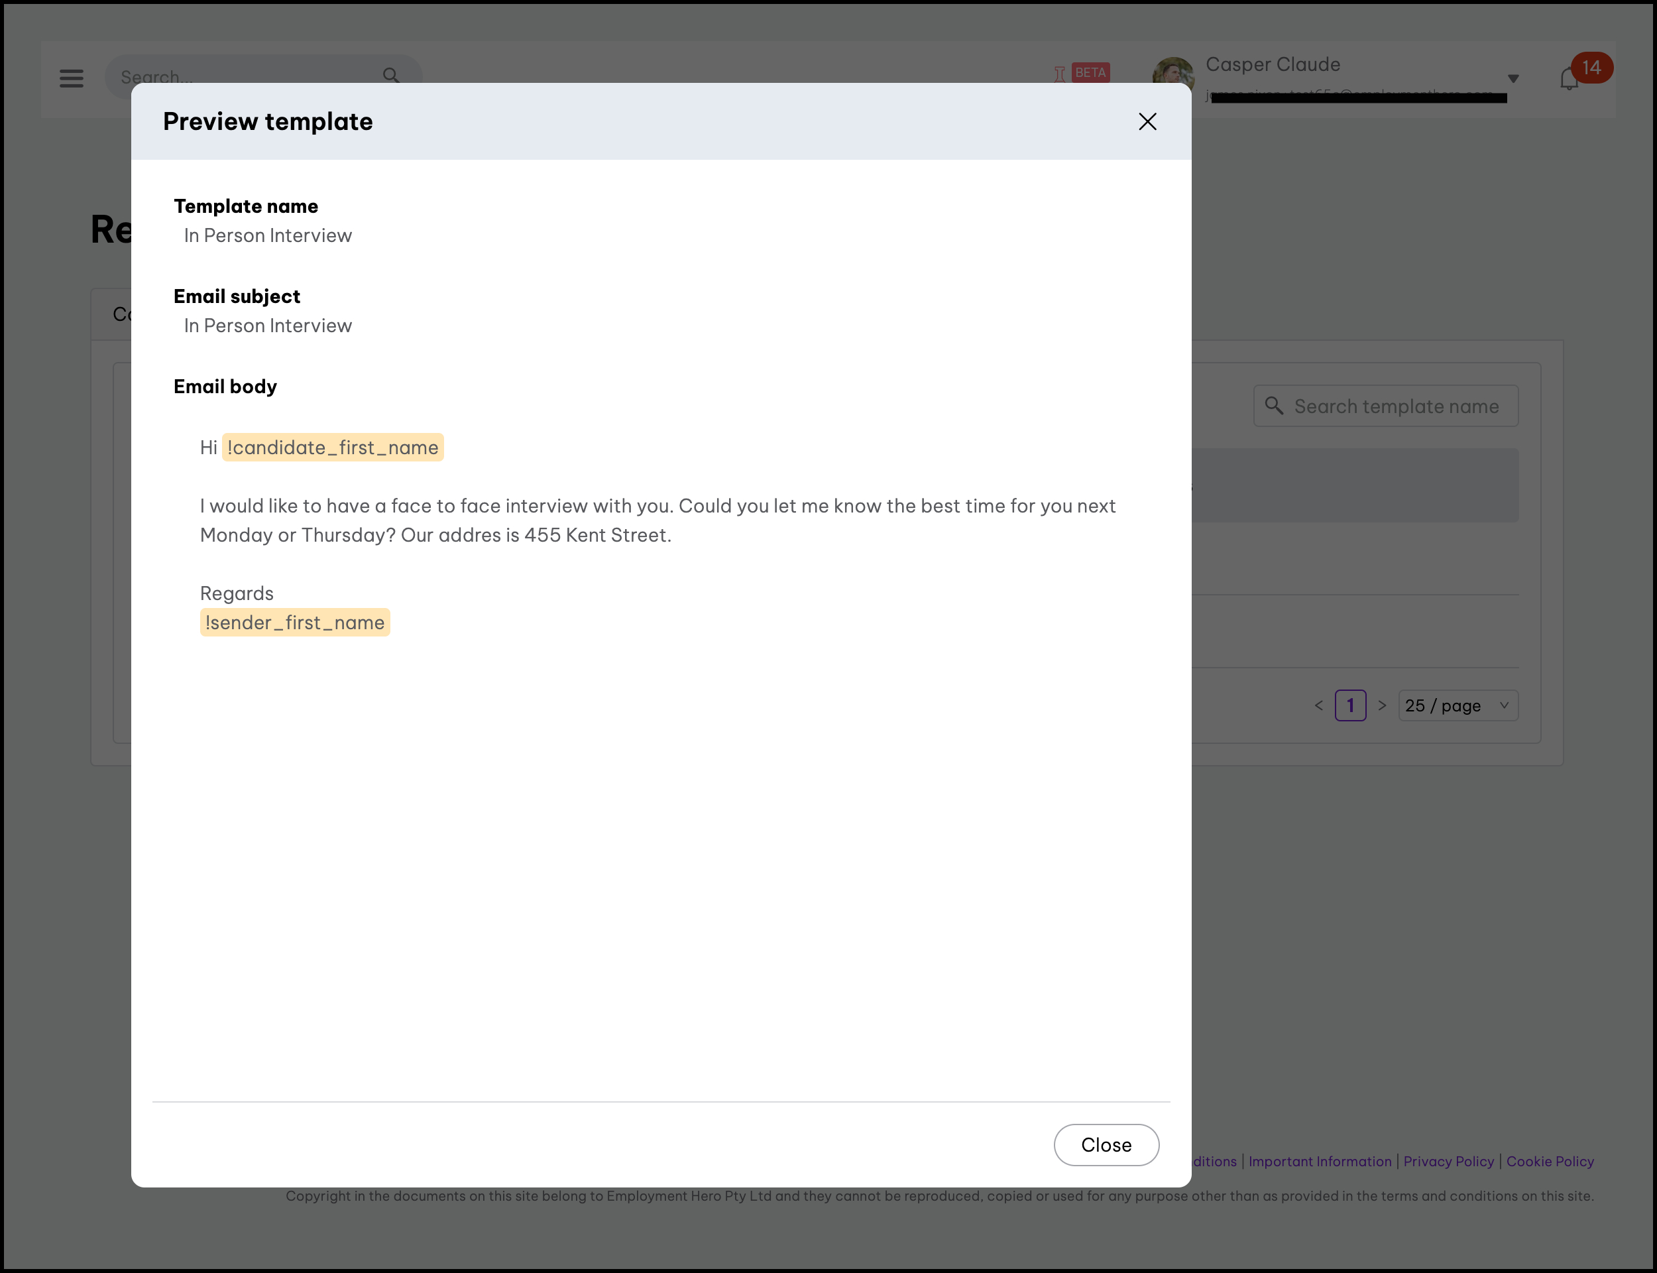The height and width of the screenshot is (1273, 1657).
Task: Select page 1 in pagination
Action: [x=1350, y=705]
